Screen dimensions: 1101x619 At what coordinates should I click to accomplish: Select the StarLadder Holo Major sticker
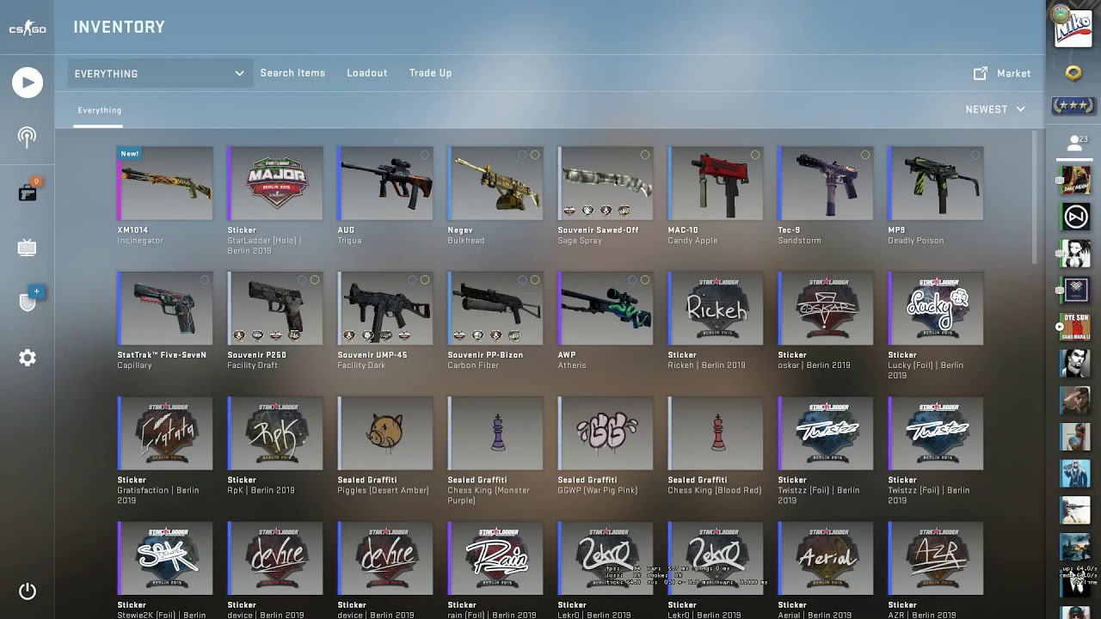pos(275,183)
